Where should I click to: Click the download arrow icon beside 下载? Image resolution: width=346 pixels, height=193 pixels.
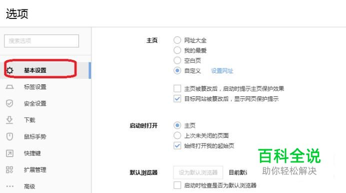(x=9, y=120)
